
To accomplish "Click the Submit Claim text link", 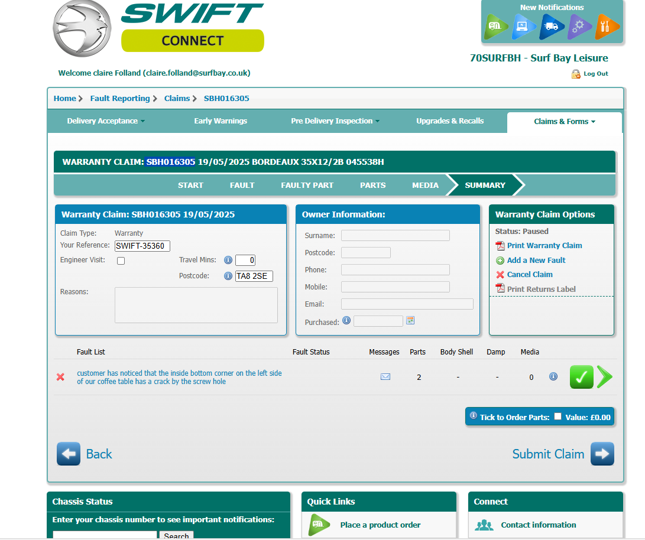I will pos(548,454).
